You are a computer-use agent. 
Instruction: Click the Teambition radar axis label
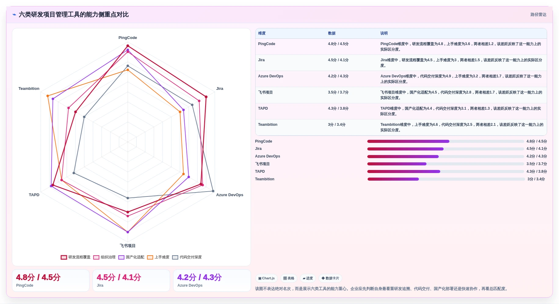point(29,89)
